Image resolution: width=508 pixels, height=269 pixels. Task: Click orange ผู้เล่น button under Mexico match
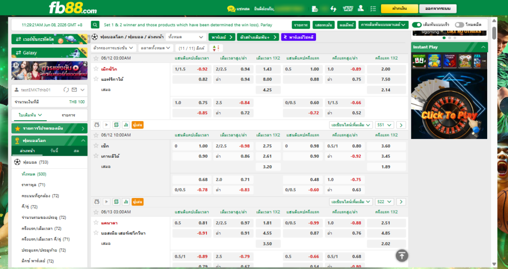[x=137, y=125]
